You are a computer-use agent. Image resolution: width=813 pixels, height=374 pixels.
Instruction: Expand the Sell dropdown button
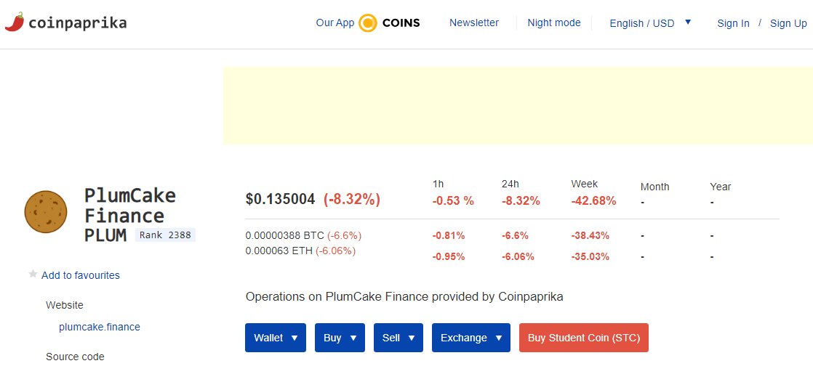click(399, 338)
